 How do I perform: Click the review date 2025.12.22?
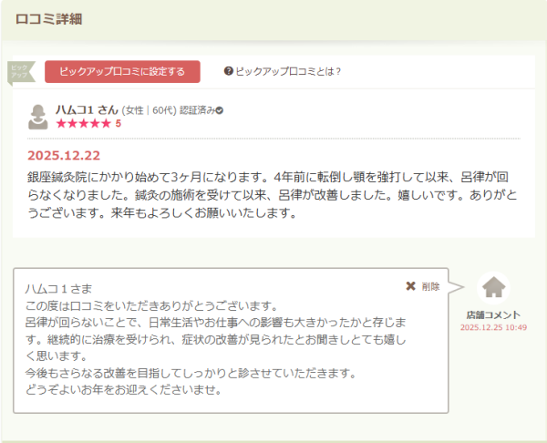pos(64,155)
